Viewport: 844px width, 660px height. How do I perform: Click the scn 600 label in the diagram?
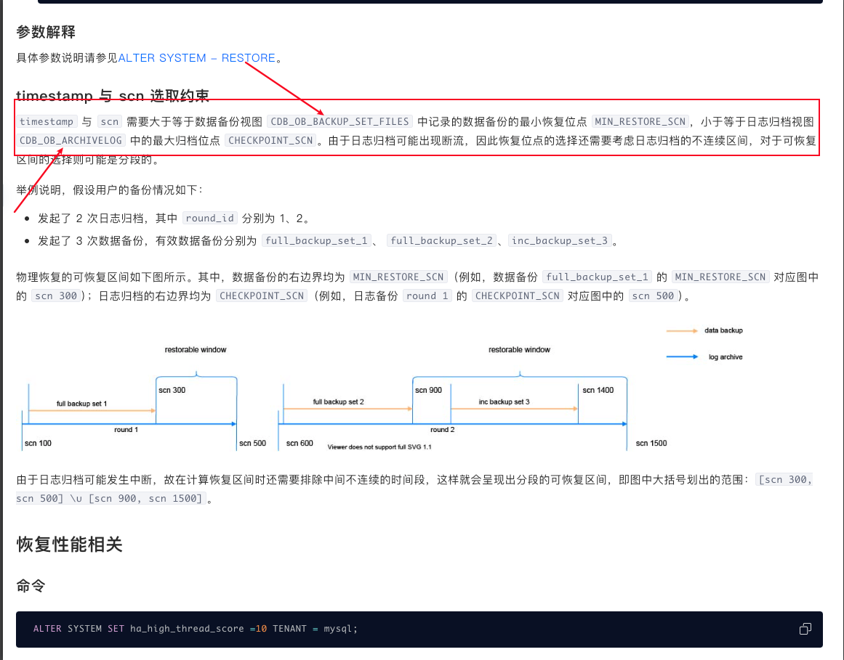[300, 444]
